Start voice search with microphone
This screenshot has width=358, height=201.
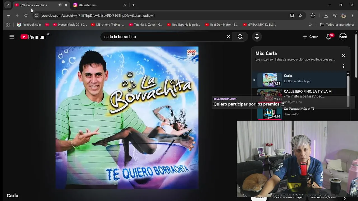tap(257, 37)
